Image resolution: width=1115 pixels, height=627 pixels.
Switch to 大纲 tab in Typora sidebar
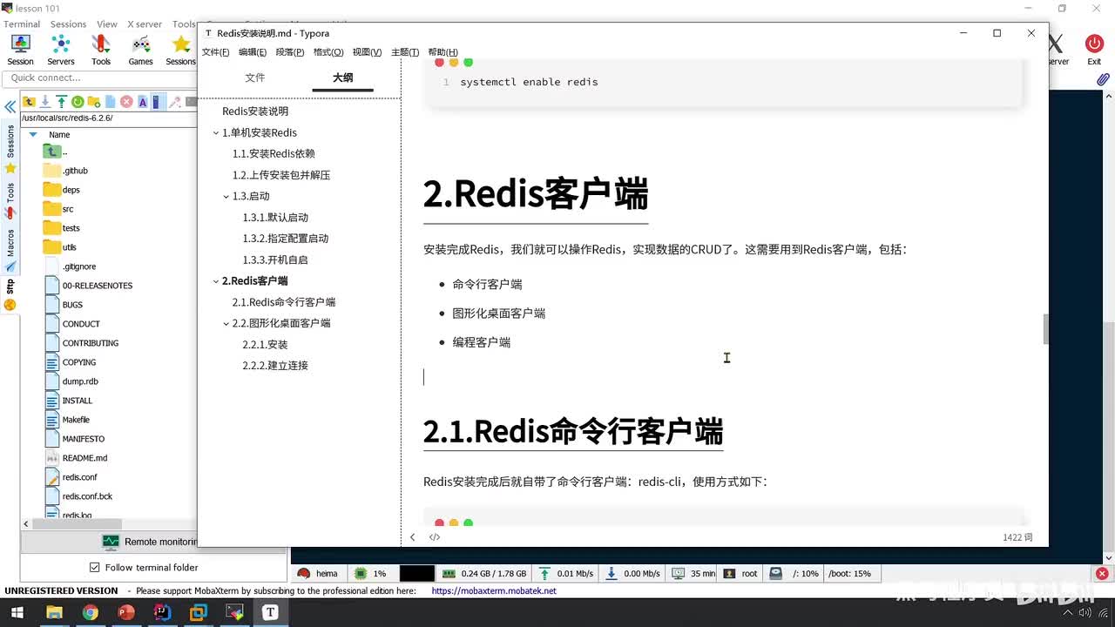[x=343, y=78]
